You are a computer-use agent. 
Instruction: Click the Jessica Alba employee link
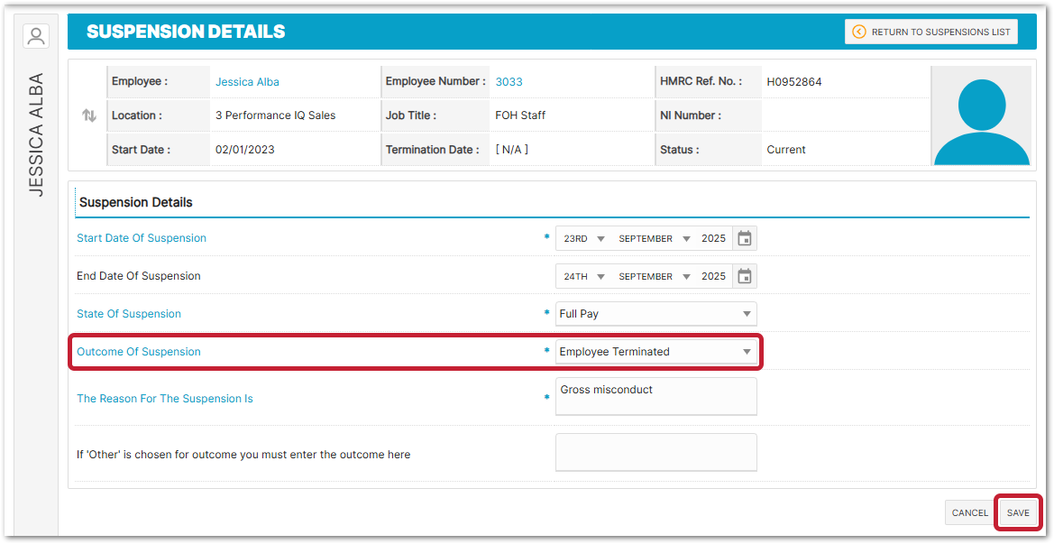[247, 82]
